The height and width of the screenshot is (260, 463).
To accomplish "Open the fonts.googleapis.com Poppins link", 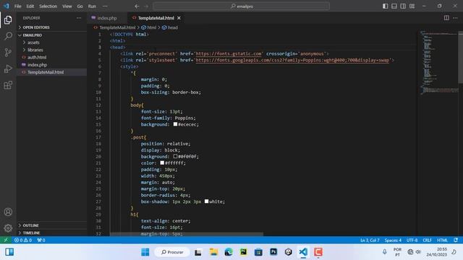I will coord(292,60).
